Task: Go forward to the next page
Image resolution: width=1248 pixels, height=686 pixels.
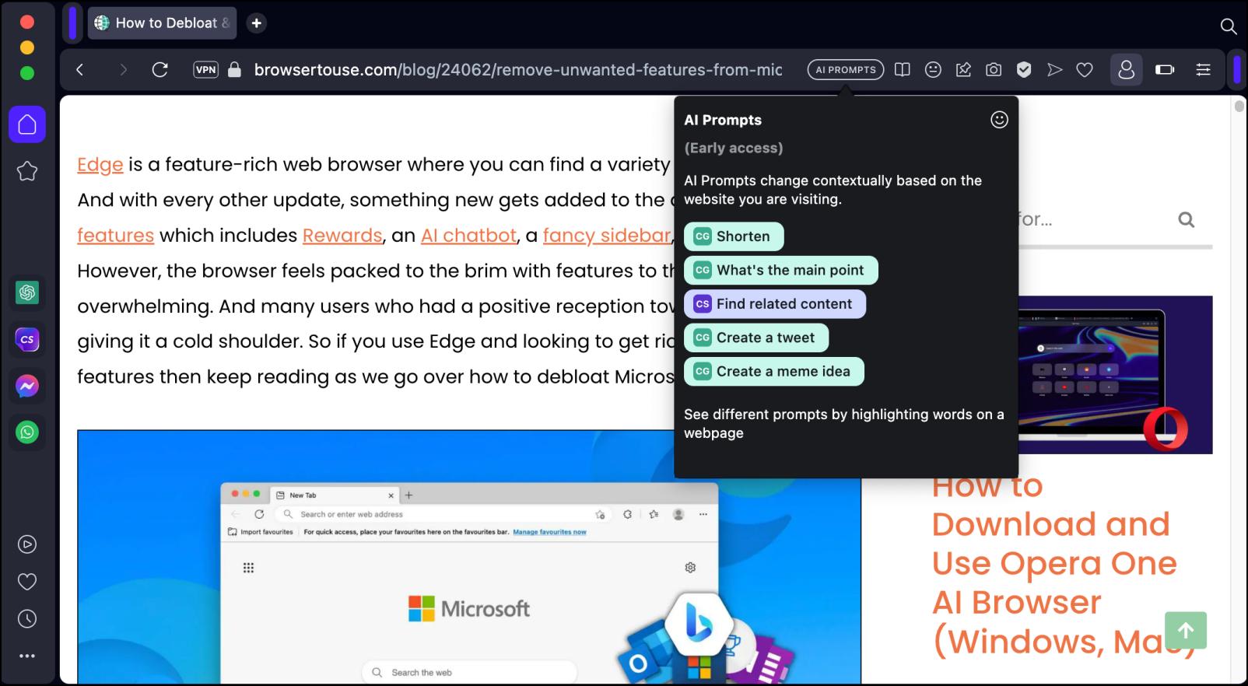Action: pos(122,70)
